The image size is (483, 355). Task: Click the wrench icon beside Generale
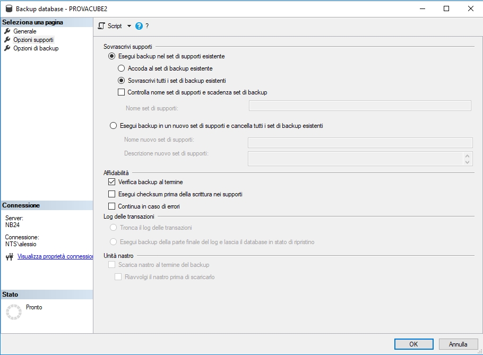(x=7, y=31)
